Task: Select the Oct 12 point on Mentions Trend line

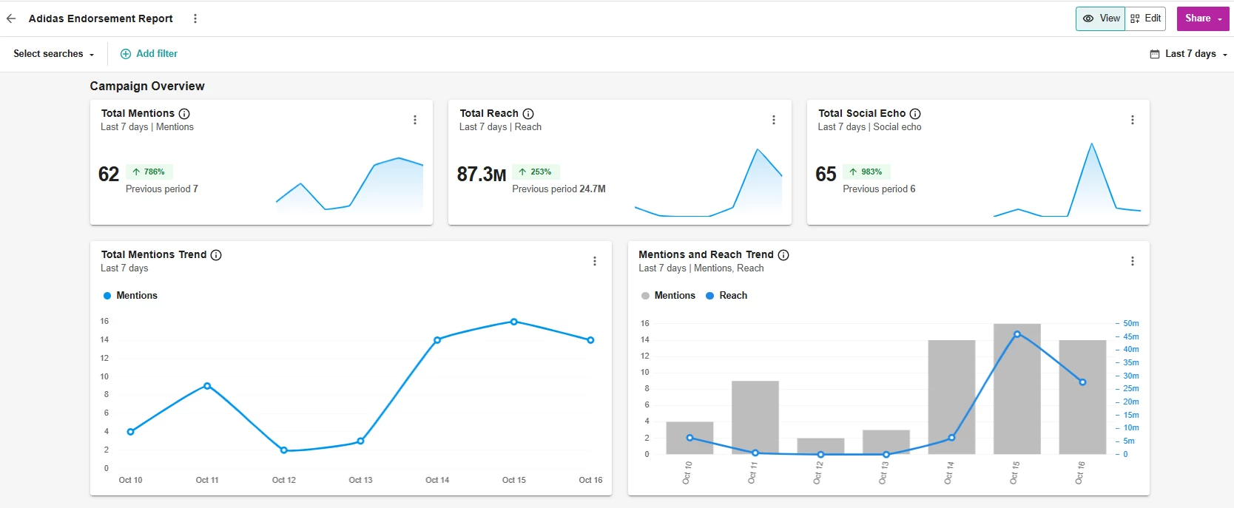Action: coord(284,450)
